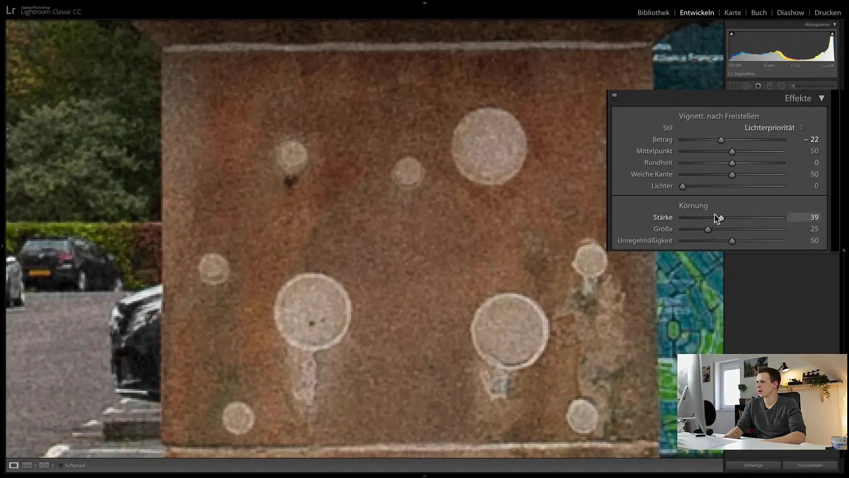Open the Stil dropdown Lichterpriorität
Image resolution: width=849 pixels, height=478 pixels.
click(x=773, y=128)
